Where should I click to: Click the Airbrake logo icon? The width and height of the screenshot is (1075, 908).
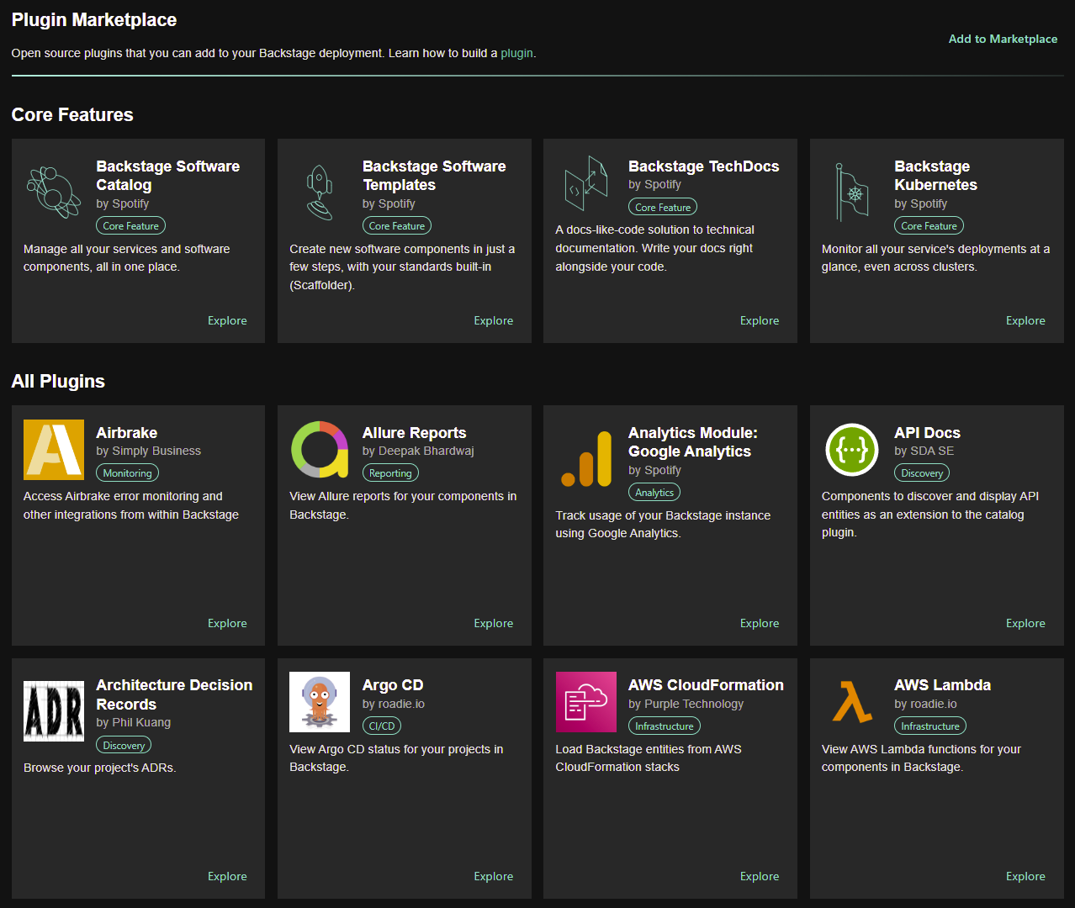pyautogui.click(x=54, y=450)
